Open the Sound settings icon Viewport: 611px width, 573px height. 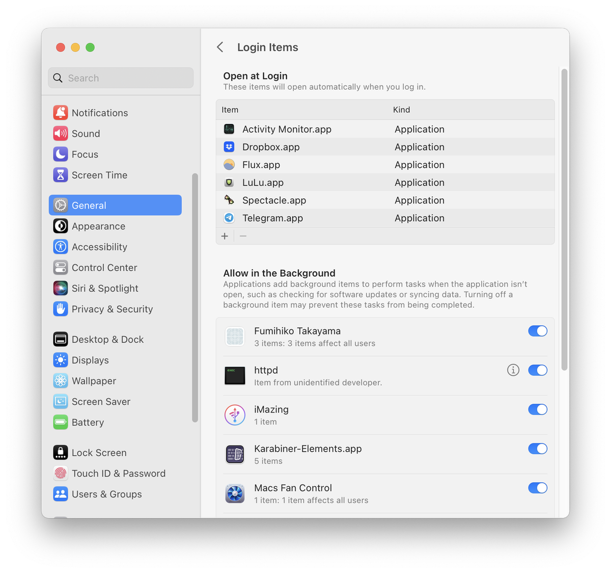coord(61,134)
